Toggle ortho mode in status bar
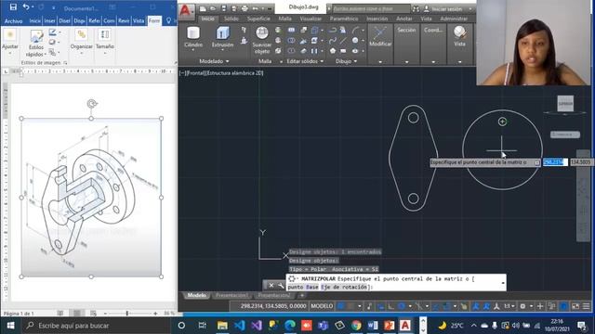The height and width of the screenshot is (334, 595). [x=390, y=306]
